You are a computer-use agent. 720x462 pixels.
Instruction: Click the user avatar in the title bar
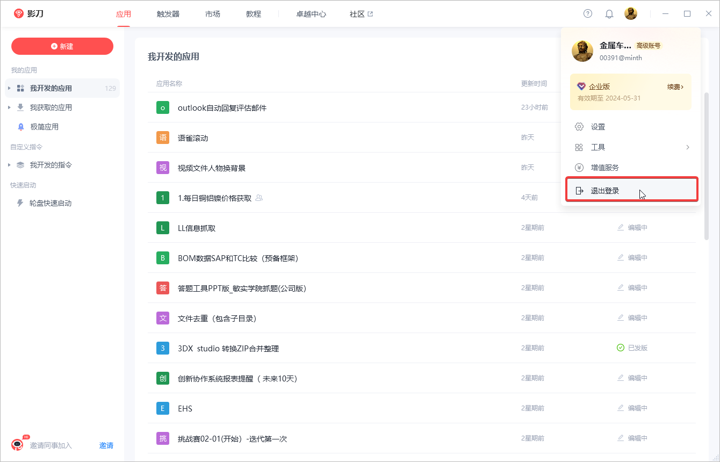pyautogui.click(x=631, y=13)
